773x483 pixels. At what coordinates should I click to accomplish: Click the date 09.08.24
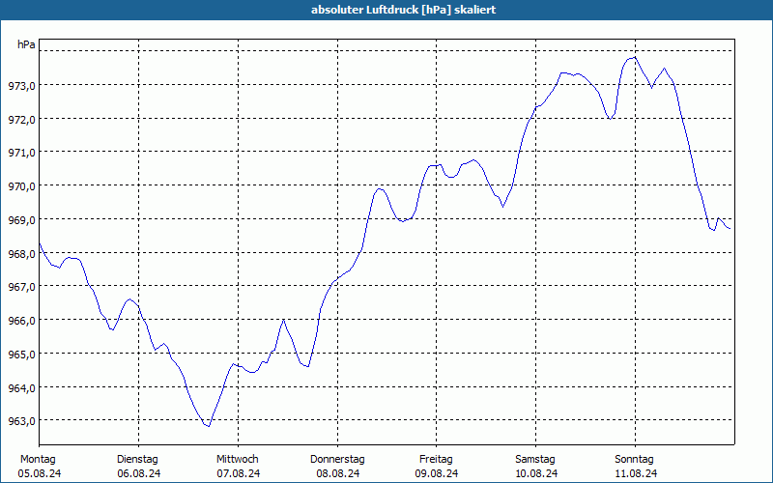(x=437, y=473)
